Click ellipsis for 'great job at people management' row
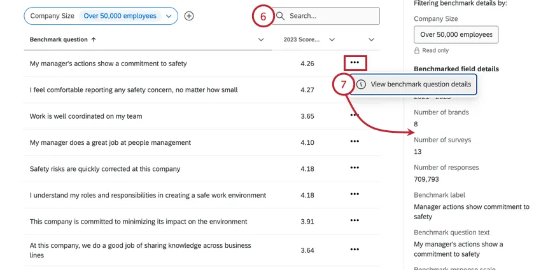 coord(355,142)
